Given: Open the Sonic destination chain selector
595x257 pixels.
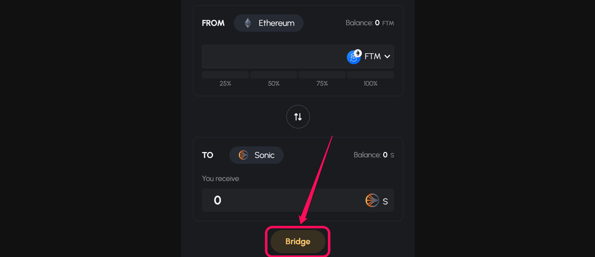Looking at the screenshot, I should click(x=257, y=155).
